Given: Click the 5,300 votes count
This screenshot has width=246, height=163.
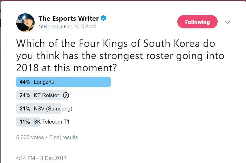Looking at the screenshot, I should coord(30,137).
